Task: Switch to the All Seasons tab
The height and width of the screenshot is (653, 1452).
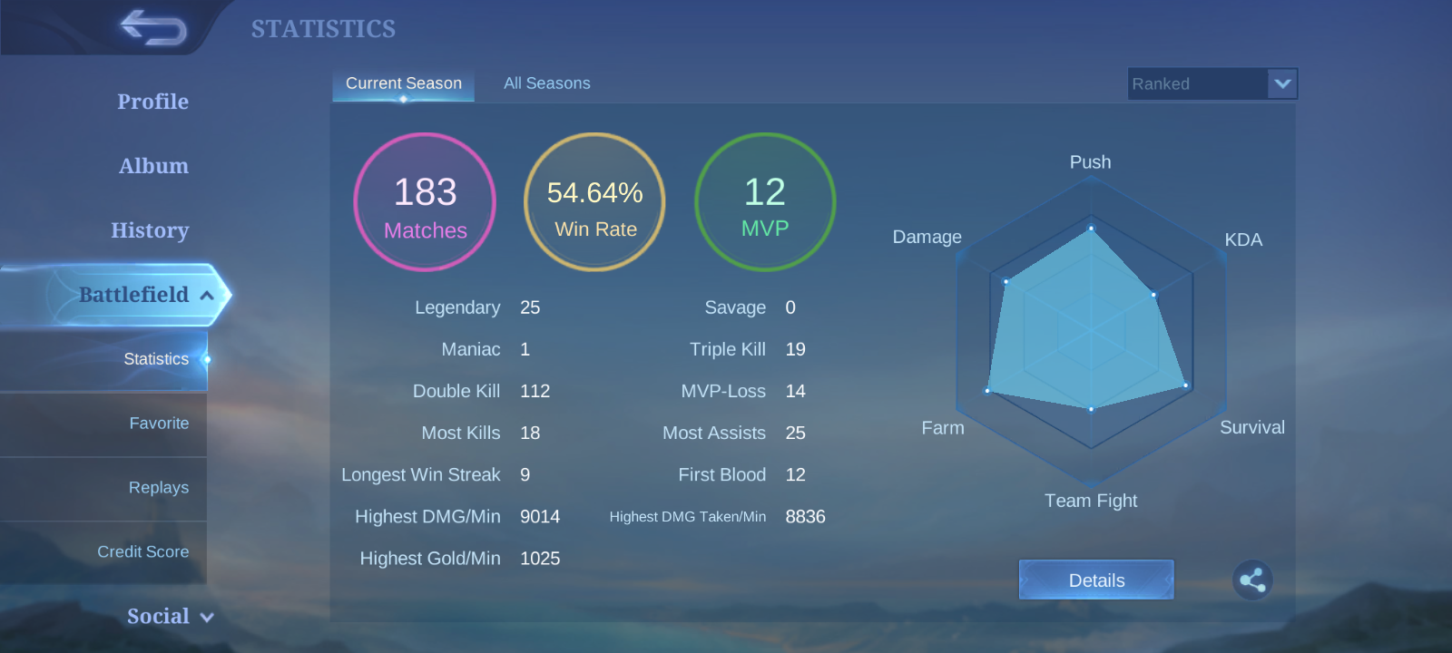Action: pyautogui.click(x=546, y=83)
